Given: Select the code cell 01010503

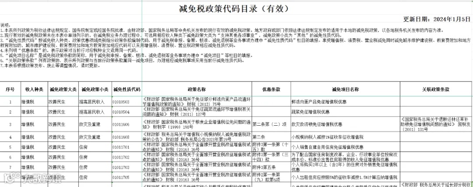Looking at the screenshot, I should point(127,102).
